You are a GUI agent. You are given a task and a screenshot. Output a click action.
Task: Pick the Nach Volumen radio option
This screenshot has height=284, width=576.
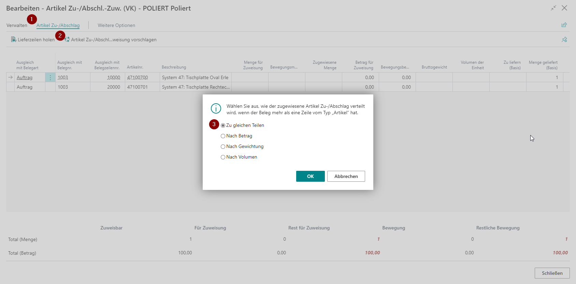click(239, 157)
